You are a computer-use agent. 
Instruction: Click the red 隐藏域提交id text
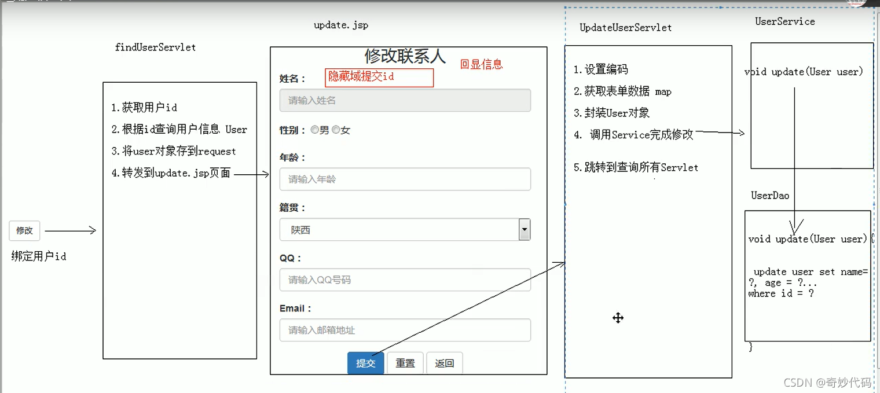coord(361,76)
